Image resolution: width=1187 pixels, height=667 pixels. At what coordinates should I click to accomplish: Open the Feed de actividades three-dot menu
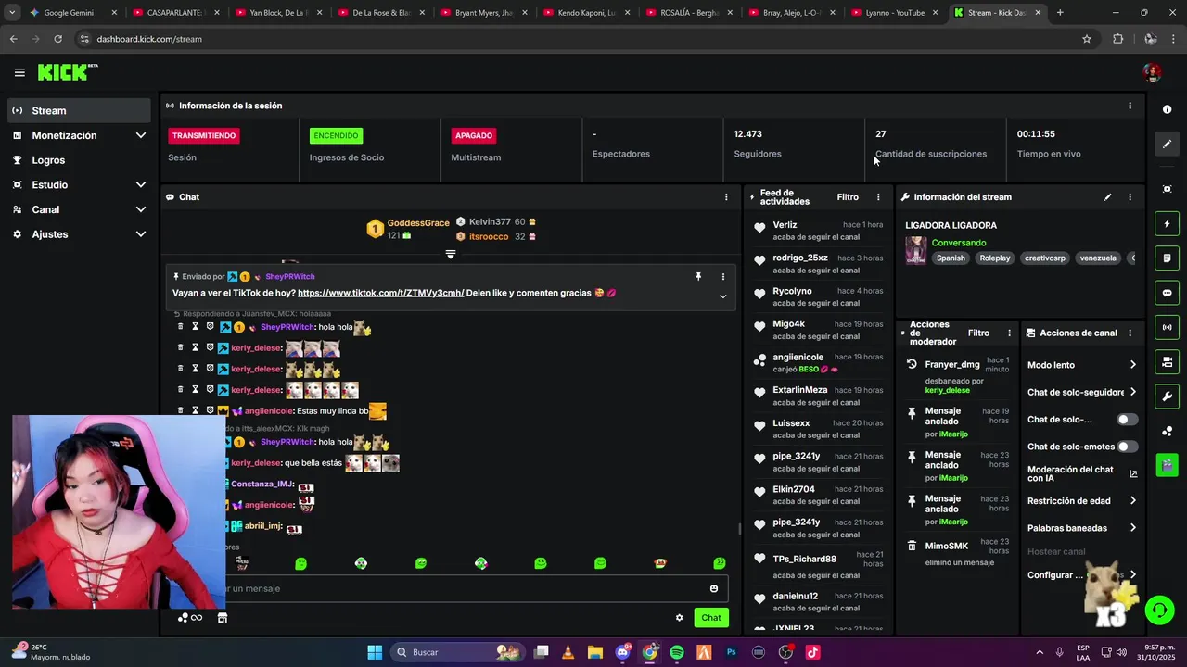click(x=878, y=197)
